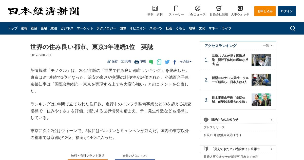Open the ビジネス section

point(67,28)
